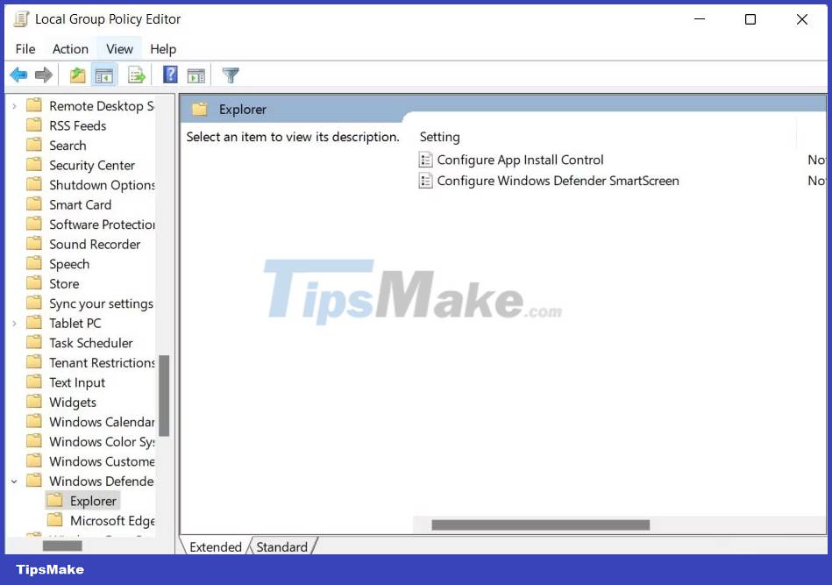
Task: Click the horizontal scrollbar at the bottom
Action: (539, 524)
